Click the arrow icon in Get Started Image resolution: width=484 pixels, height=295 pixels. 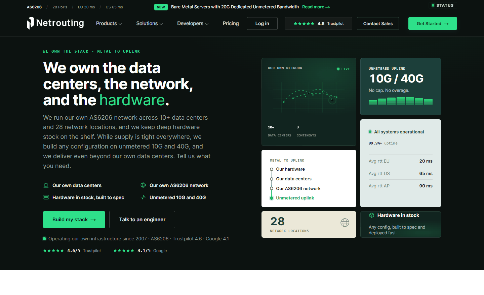(446, 24)
